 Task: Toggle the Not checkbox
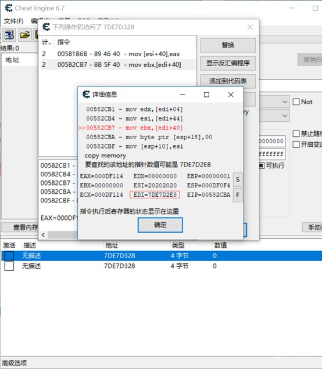(x=296, y=102)
